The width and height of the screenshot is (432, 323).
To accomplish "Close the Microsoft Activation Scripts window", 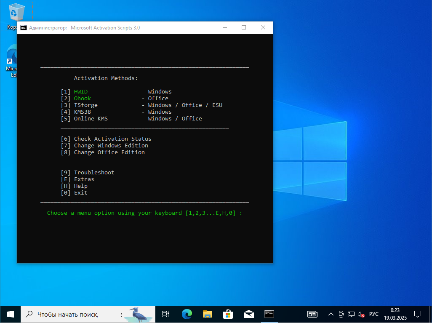I will [x=263, y=27].
